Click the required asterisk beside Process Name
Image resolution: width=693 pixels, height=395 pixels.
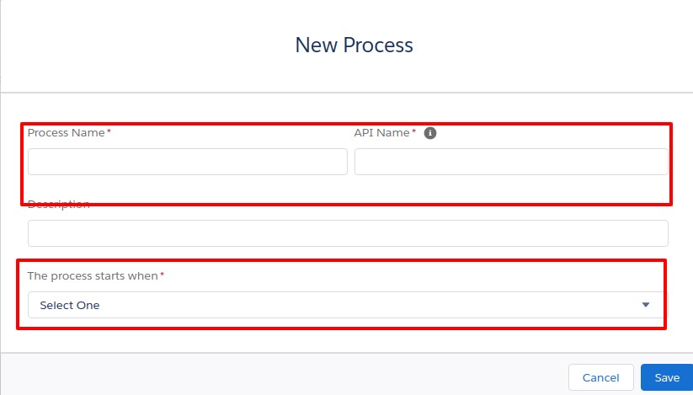click(x=109, y=132)
